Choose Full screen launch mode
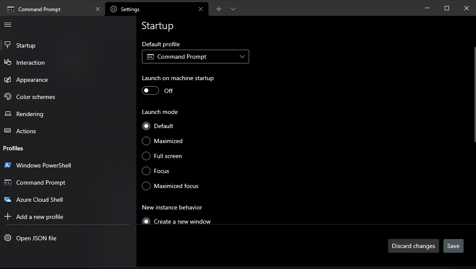 point(146,156)
